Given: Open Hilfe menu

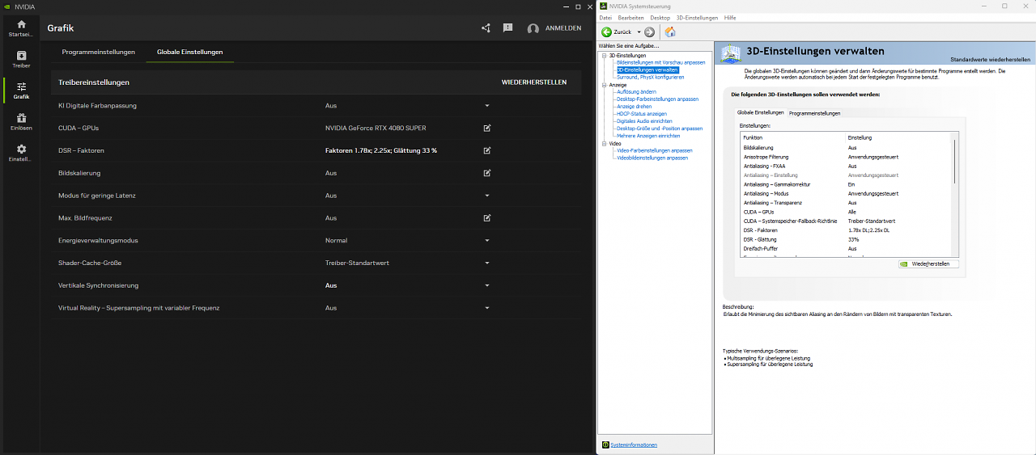Looking at the screenshot, I should click(730, 17).
